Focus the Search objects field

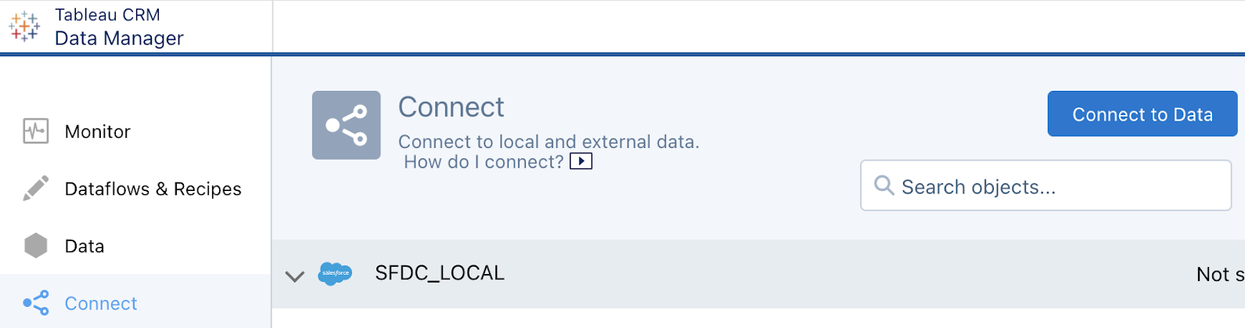[1056, 186]
